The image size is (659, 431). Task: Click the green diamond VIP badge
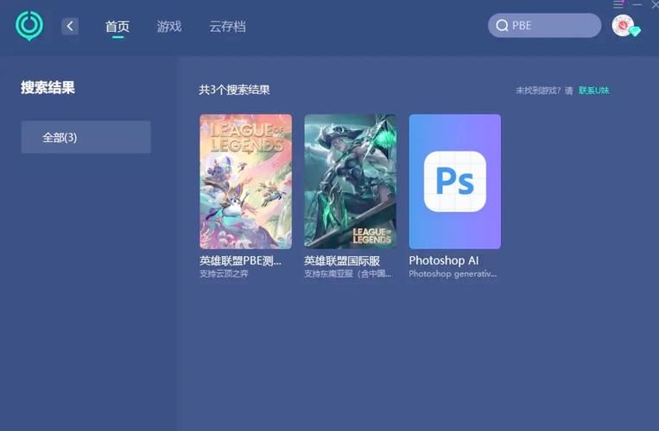click(635, 32)
